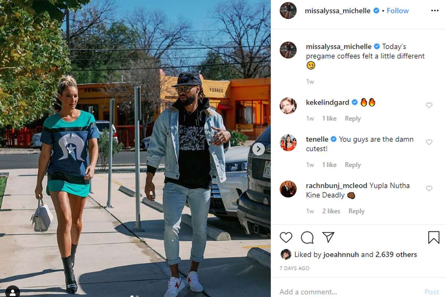Open the three-dot more options menu
The image size is (446, 297).
click(x=435, y=11)
